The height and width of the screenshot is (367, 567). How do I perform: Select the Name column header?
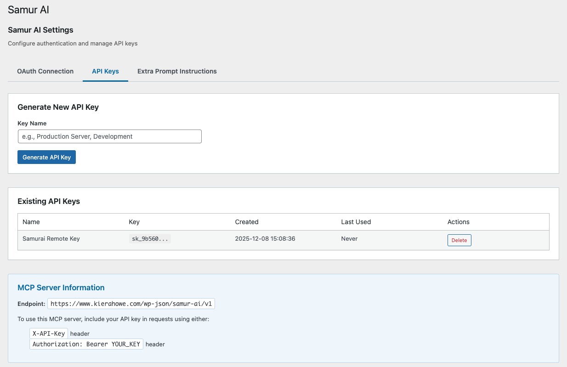point(31,222)
